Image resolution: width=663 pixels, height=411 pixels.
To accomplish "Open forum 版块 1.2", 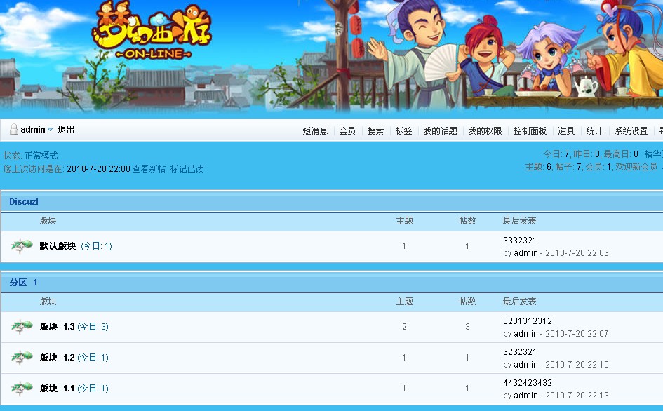I will pyautogui.click(x=57, y=357).
